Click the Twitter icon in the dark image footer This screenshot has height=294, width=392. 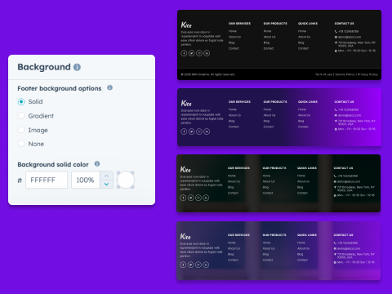pos(191,198)
